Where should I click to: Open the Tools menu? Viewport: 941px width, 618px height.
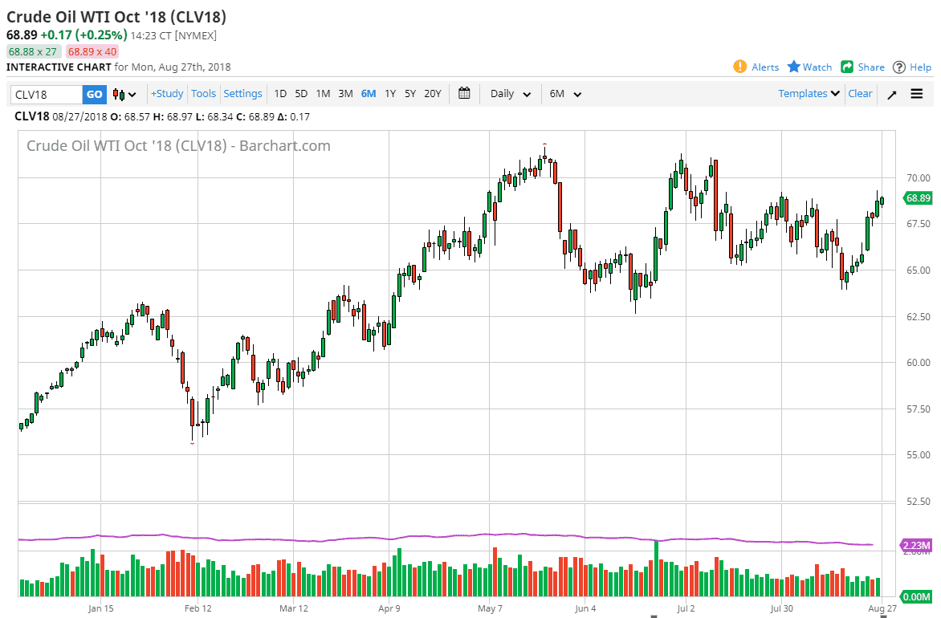(x=203, y=93)
